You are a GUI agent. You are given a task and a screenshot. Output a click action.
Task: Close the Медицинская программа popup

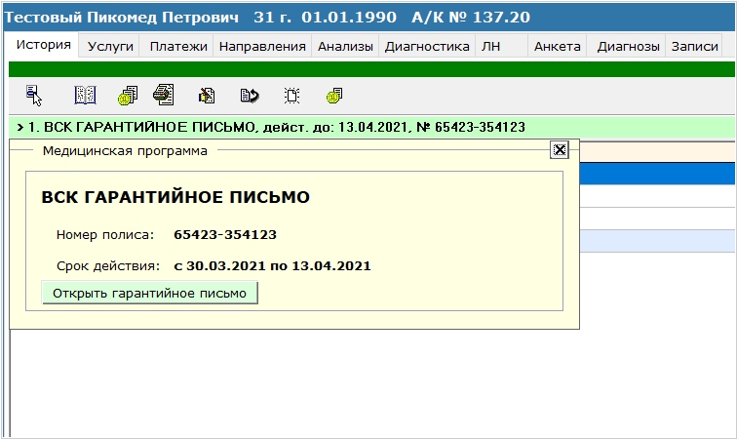click(x=560, y=150)
